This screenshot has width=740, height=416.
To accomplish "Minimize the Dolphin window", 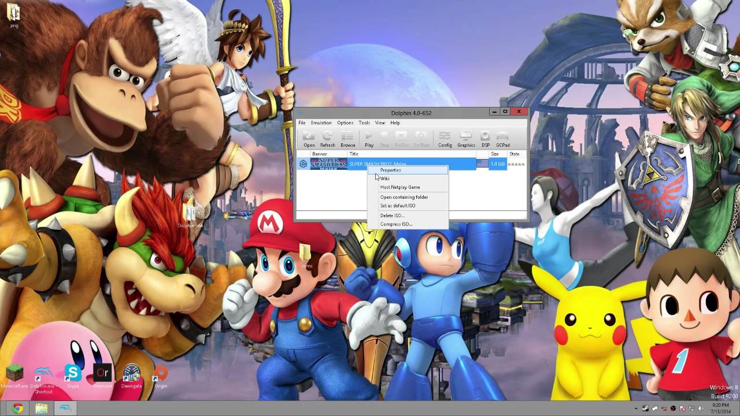I will [x=494, y=112].
